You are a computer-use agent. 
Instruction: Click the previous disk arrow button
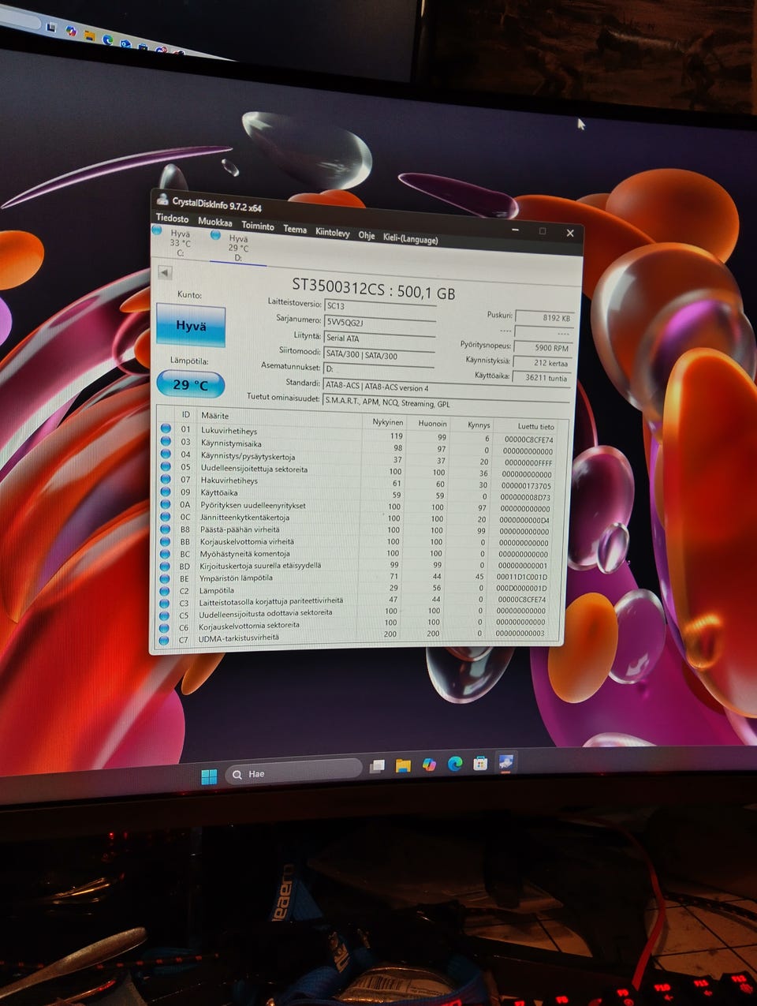(x=165, y=272)
